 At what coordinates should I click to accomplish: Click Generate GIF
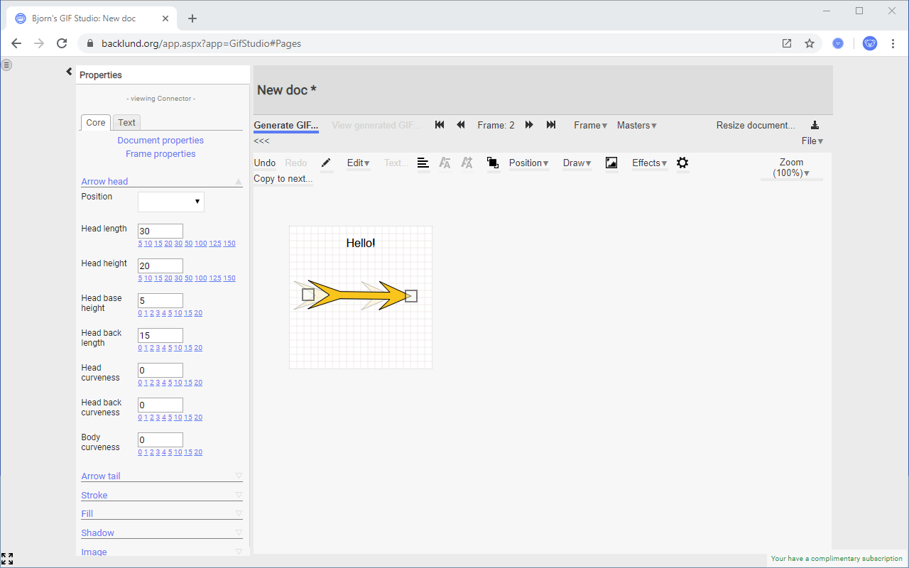click(x=285, y=125)
